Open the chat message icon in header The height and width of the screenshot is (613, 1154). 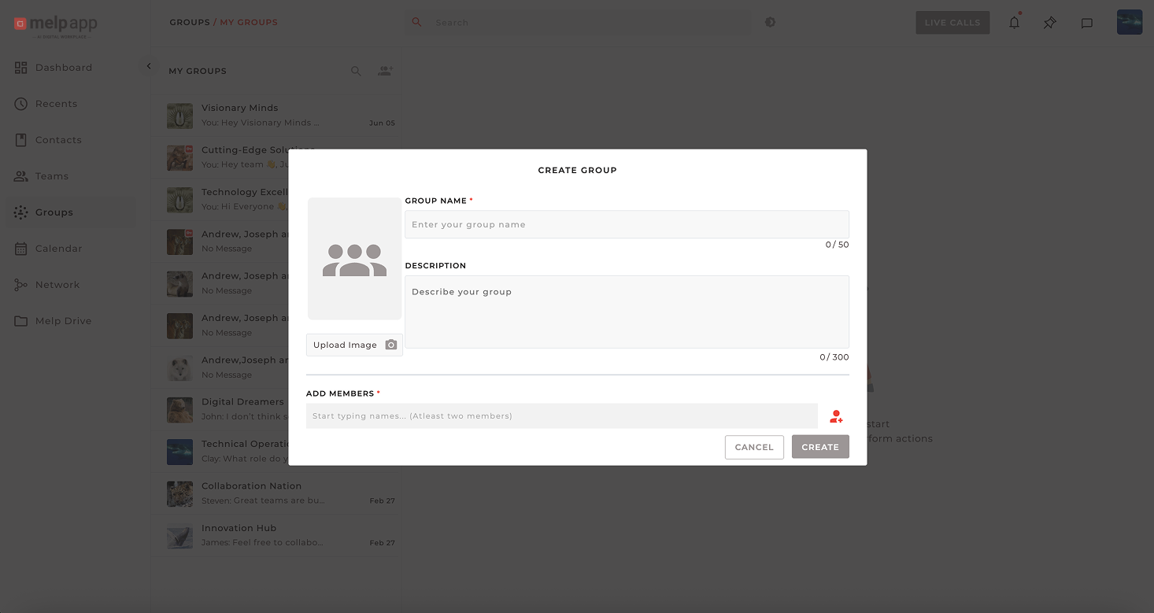click(1086, 23)
